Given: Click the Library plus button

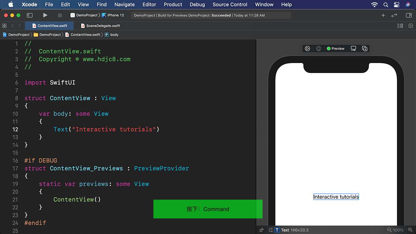Looking at the screenshot, I should pyautogui.click(x=383, y=15).
